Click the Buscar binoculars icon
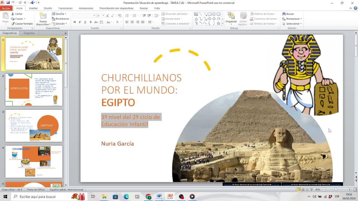 click(x=284, y=14)
